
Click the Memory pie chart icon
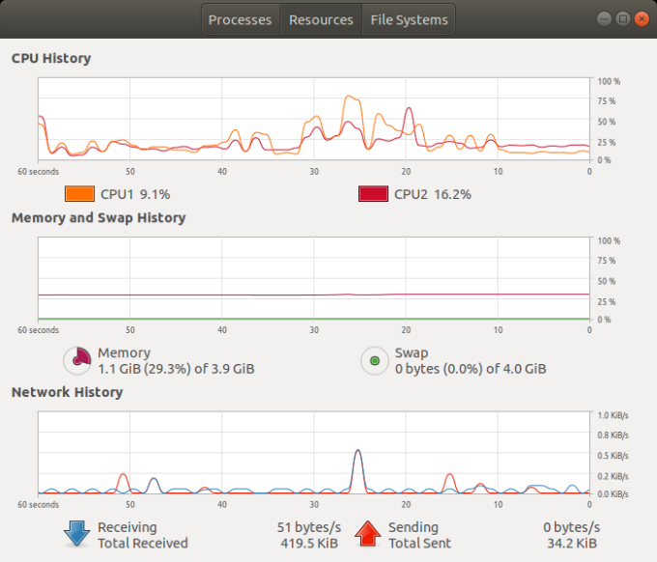tap(77, 361)
